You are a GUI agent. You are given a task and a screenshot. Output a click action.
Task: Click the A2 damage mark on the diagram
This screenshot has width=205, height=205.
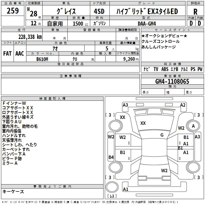[x=183, y=105]
